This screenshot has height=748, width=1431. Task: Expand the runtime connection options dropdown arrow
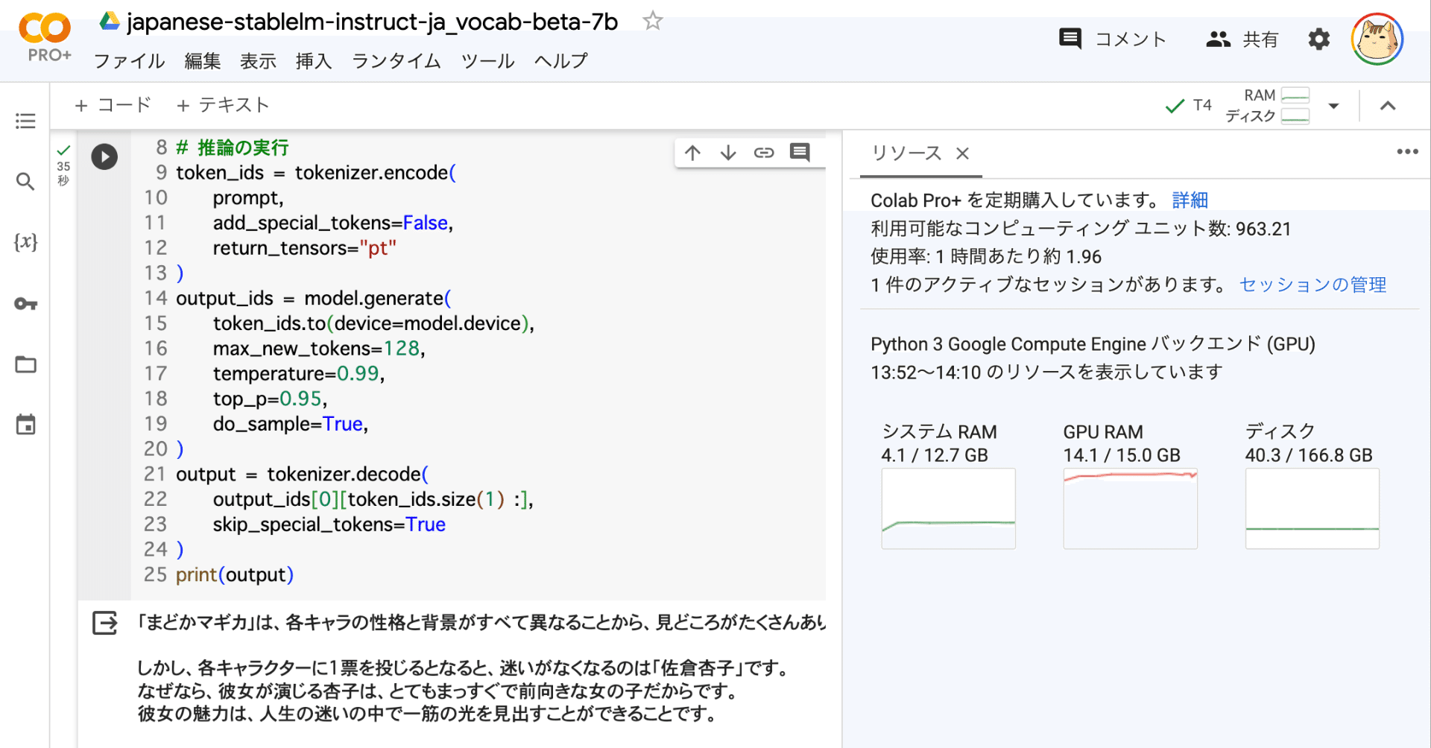[1334, 106]
